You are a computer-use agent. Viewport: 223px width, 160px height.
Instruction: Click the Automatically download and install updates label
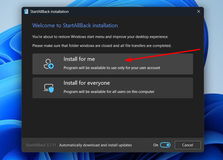click(x=95, y=145)
